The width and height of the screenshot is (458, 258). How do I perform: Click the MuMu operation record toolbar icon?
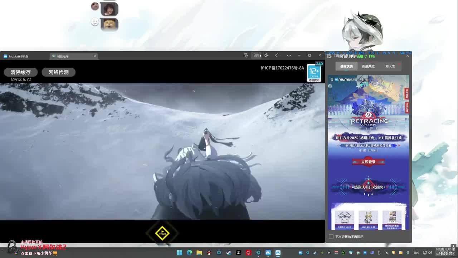[245, 55]
